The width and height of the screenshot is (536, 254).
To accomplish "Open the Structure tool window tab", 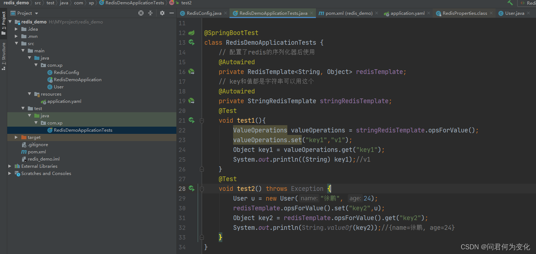I will [x=4, y=56].
